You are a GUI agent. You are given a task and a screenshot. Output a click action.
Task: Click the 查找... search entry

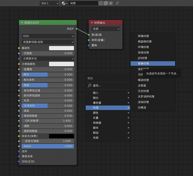pos(108,85)
